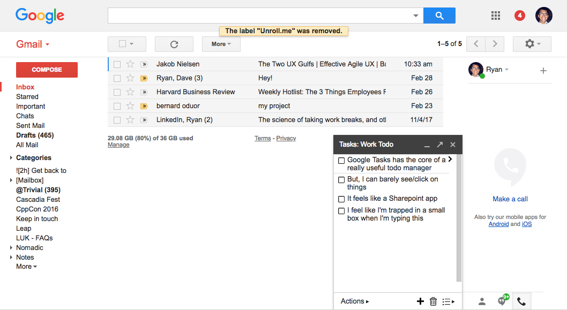Viewport: 567px width, 310px height.
Task: Open the Sent Mail folder
Action: pos(30,125)
